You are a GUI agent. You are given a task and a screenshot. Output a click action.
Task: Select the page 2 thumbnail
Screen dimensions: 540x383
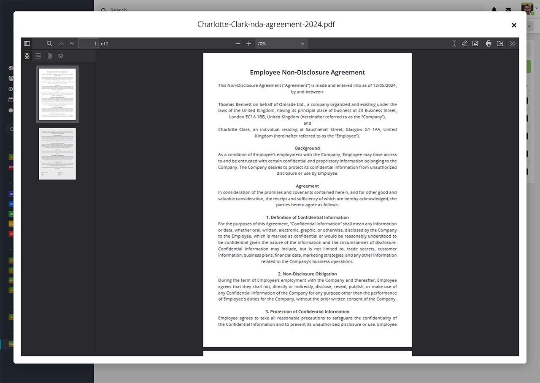pyautogui.click(x=57, y=154)
